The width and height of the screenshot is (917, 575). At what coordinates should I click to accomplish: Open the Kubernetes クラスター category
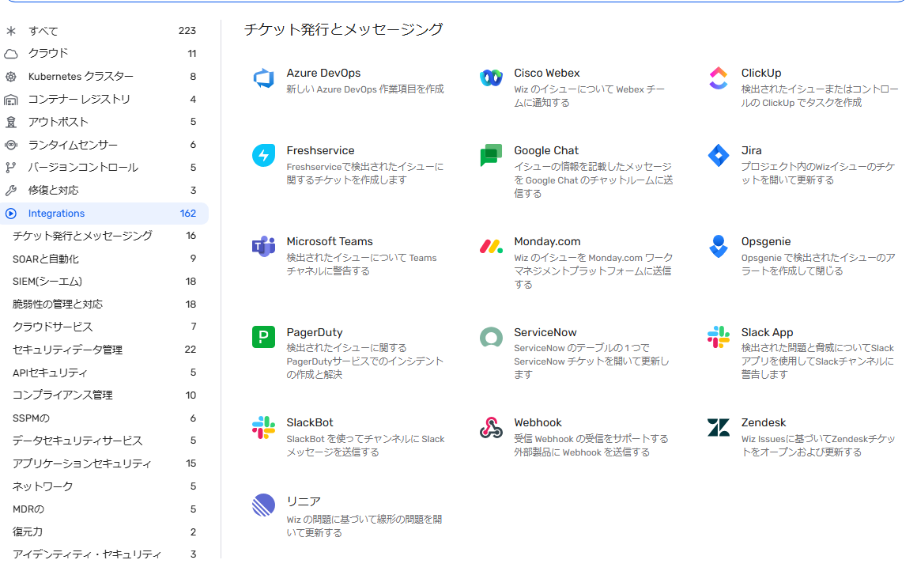pos(81,77)
